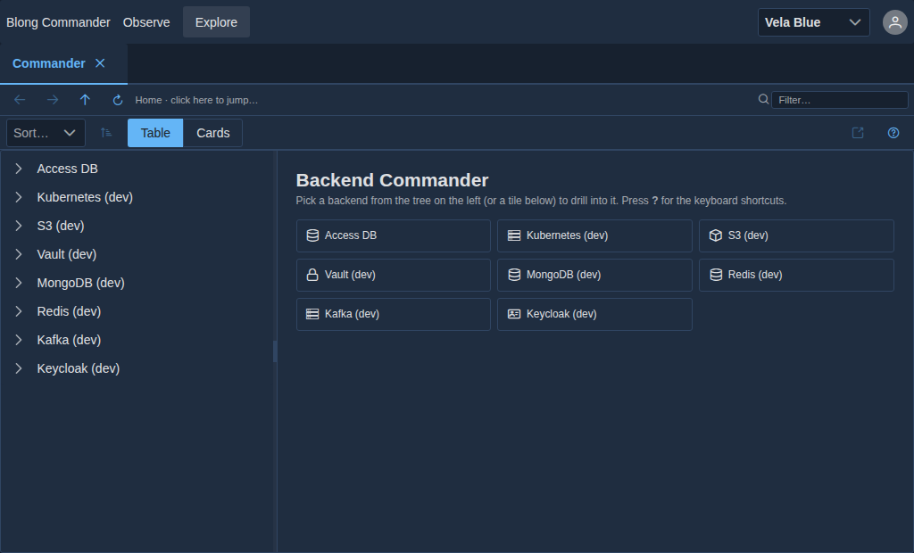Select Vault (dev) in the tree
The height and width of the screenshot is (553, 914).
tap(66, 254)
